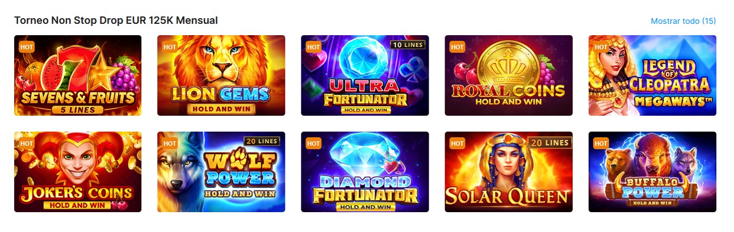Click the HOT badge on Ultra Fortunator

pyautogui.click(x=314, y=47)
